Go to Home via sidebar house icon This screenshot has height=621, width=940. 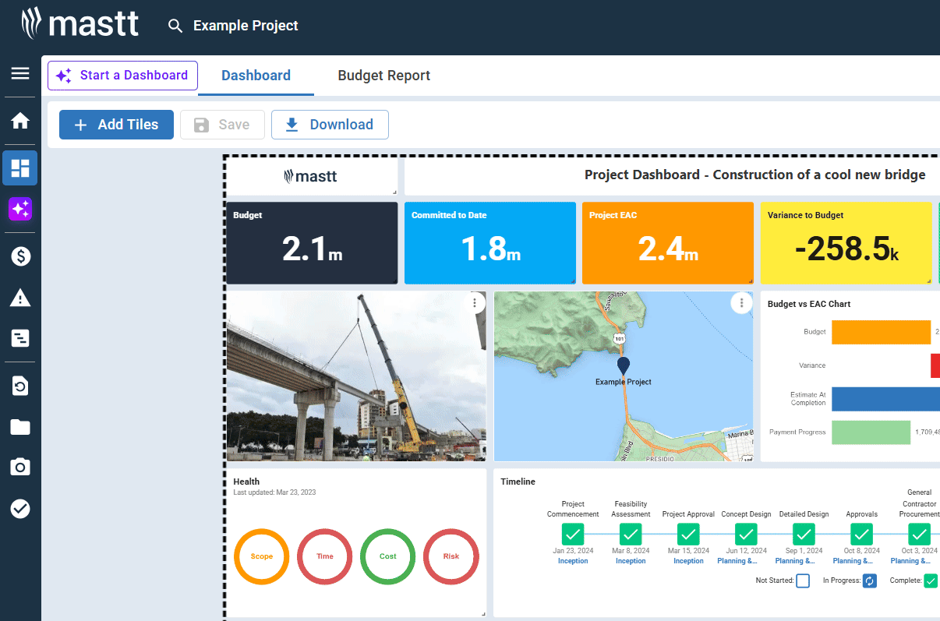[20, 121]
